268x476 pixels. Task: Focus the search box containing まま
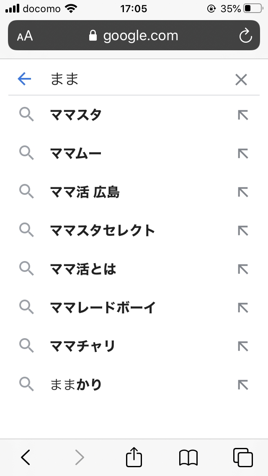[134, 79]
